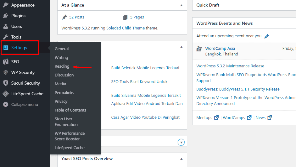Click the WordCamp Asia event icon
Viewport: 296px width, 167px height.
pyautogui.click(x=199, y=49)
